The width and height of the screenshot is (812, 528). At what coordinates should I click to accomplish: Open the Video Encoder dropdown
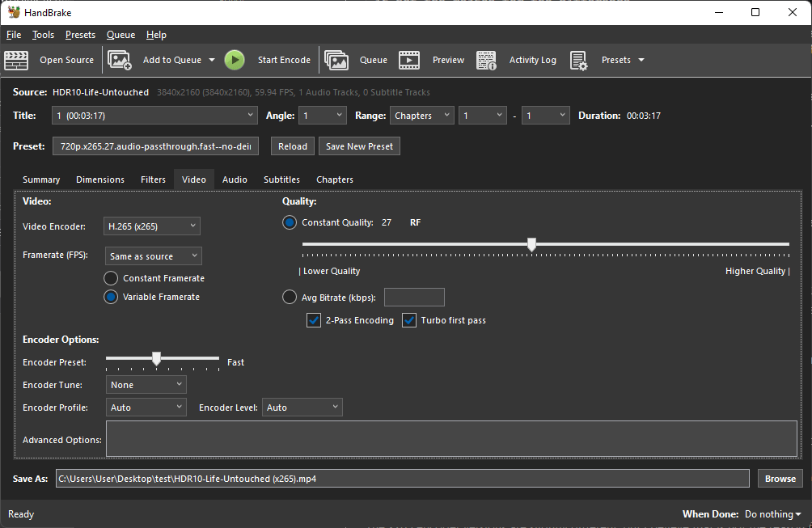[x=151, y=226]
